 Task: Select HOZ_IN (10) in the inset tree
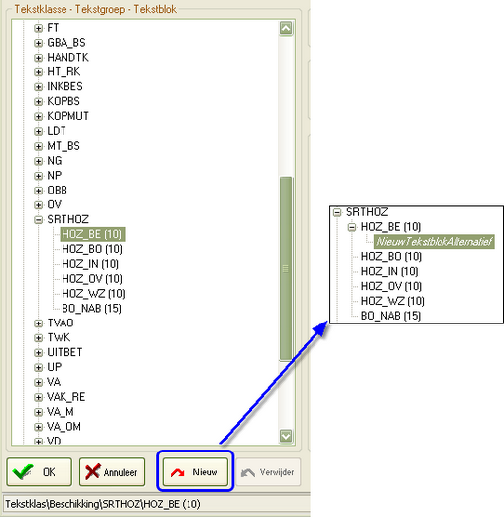point(389,272)
